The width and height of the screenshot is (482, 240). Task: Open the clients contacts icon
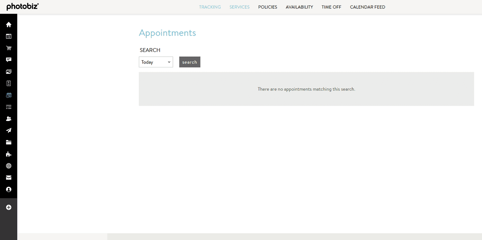(x=8, y=118)
